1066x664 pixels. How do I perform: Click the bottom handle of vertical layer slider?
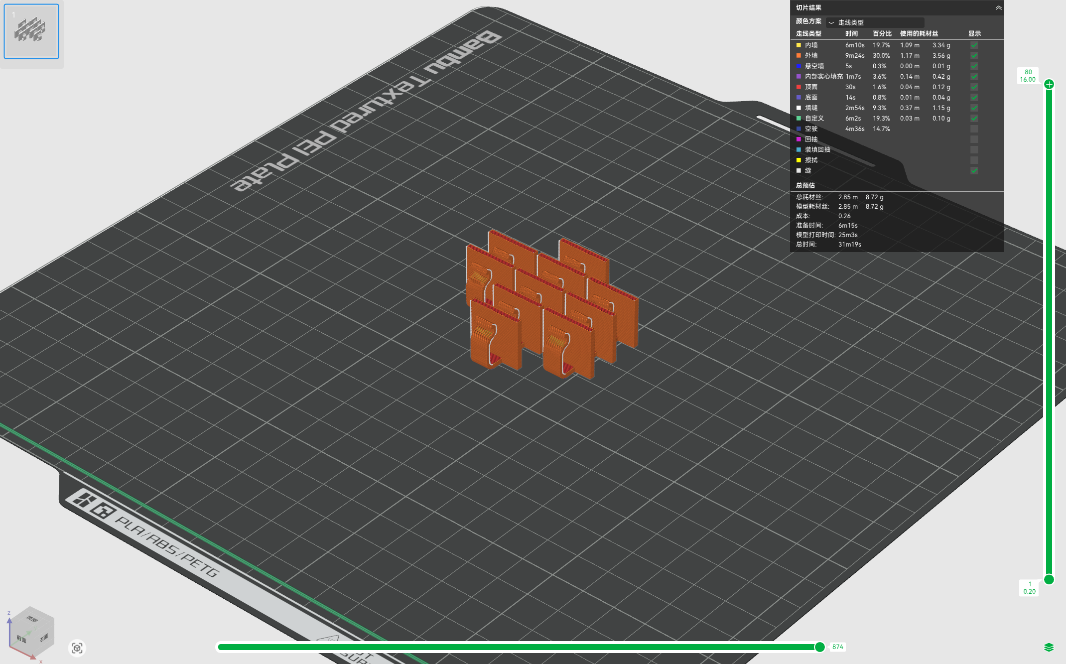click(x=1049, y=579)
